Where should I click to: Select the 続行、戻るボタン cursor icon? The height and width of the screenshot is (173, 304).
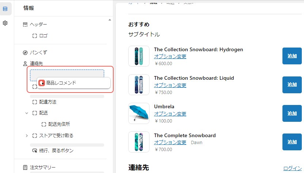(x=34, y=151)
